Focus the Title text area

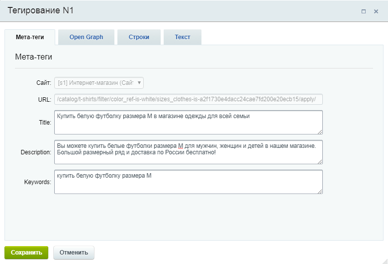pyautogui.click(x=188, y=122)
